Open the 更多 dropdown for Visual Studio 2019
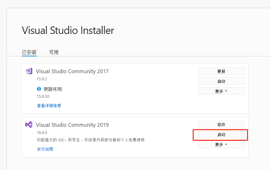Screen dimensions: 270x170 point(221,144)
